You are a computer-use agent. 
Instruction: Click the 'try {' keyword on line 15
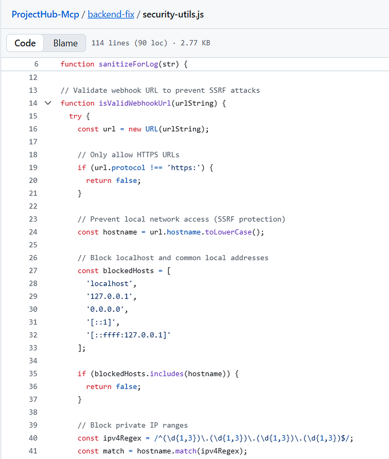(x=79, y=116)
